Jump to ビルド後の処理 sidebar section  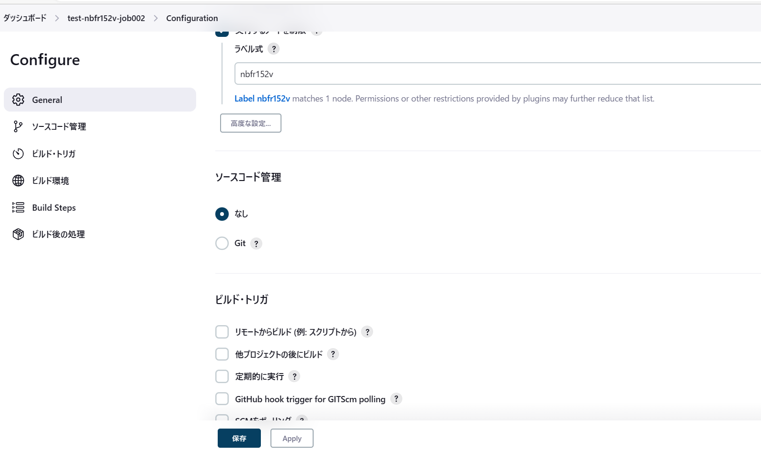point(100,234)
